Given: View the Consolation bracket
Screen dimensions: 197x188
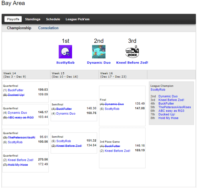Looking at the screenshot, I should tap(48, 28).
